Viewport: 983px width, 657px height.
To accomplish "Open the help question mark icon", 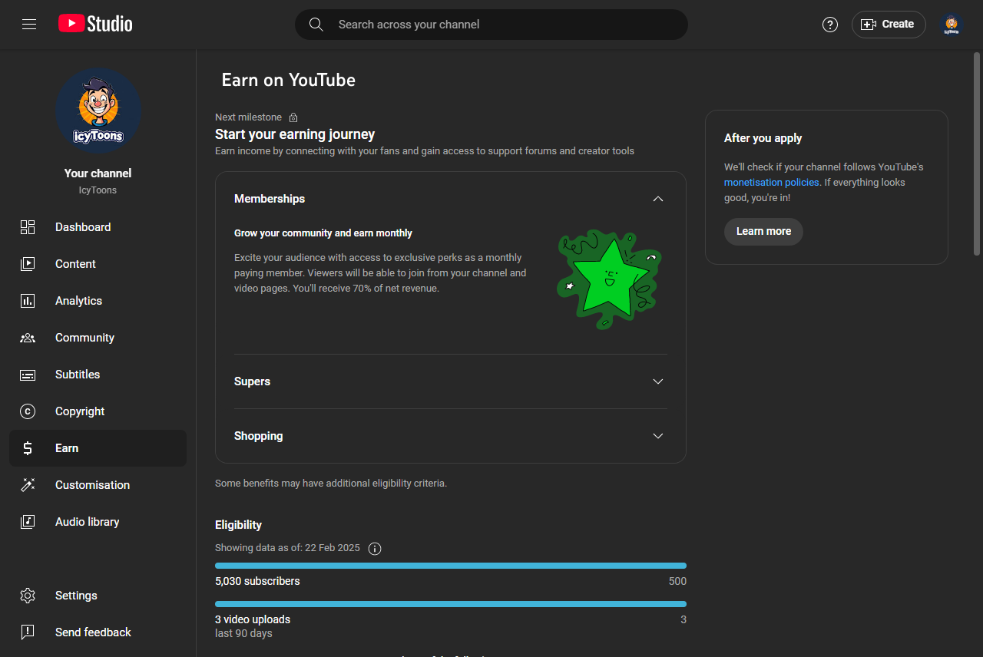I will click(830, 25).
